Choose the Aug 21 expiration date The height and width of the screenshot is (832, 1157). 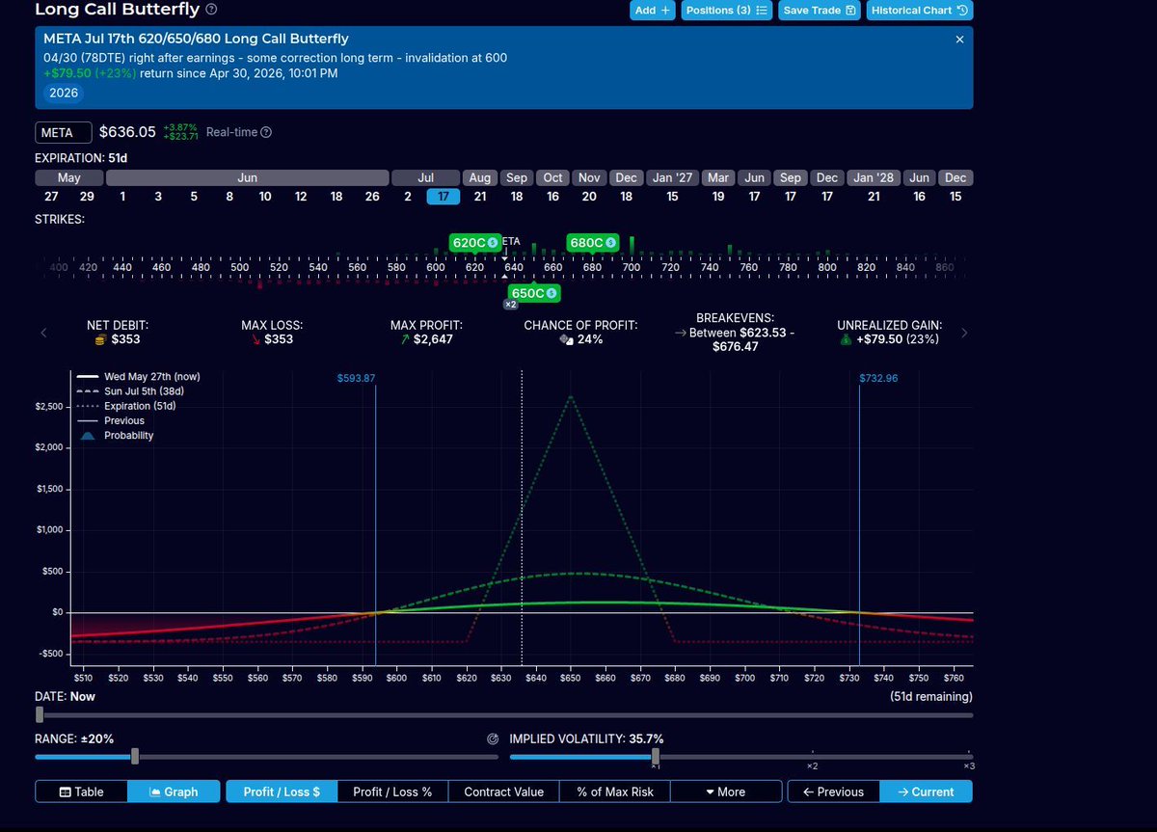click(480, 197)
